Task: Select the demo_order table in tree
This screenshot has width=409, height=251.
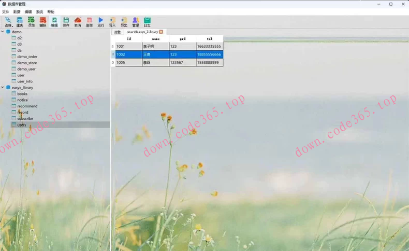Action: point(27,57)
